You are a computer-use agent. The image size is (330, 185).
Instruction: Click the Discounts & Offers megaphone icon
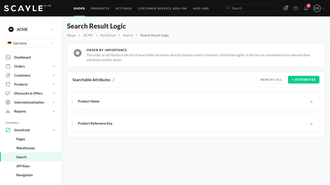(8, 93)
